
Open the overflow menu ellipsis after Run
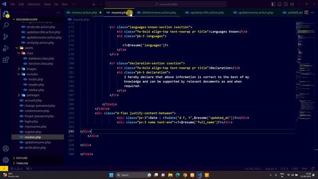[74, 4]
